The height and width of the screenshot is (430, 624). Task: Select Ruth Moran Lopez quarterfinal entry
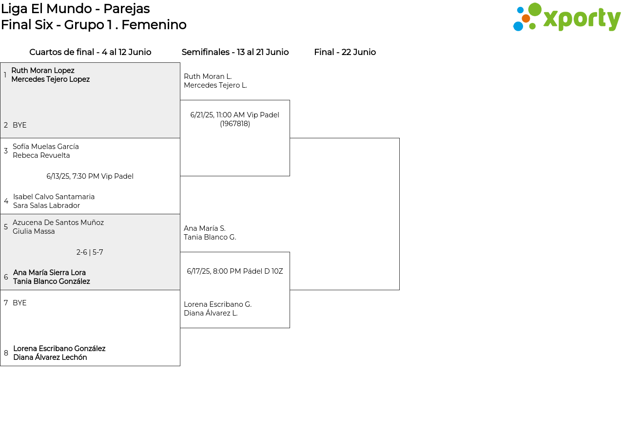click(50, 75)
